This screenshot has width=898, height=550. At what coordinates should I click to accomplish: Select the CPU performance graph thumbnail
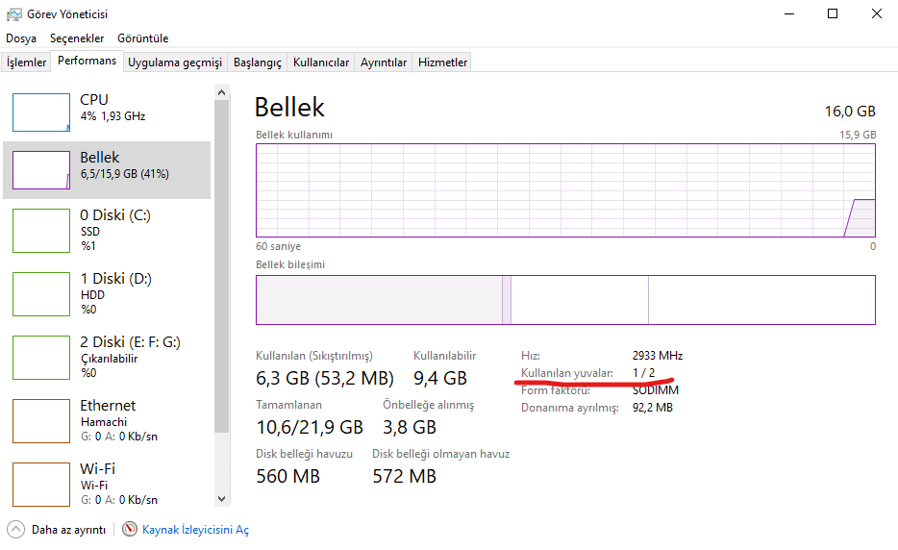pyautogui.click(x=41, y=112)
